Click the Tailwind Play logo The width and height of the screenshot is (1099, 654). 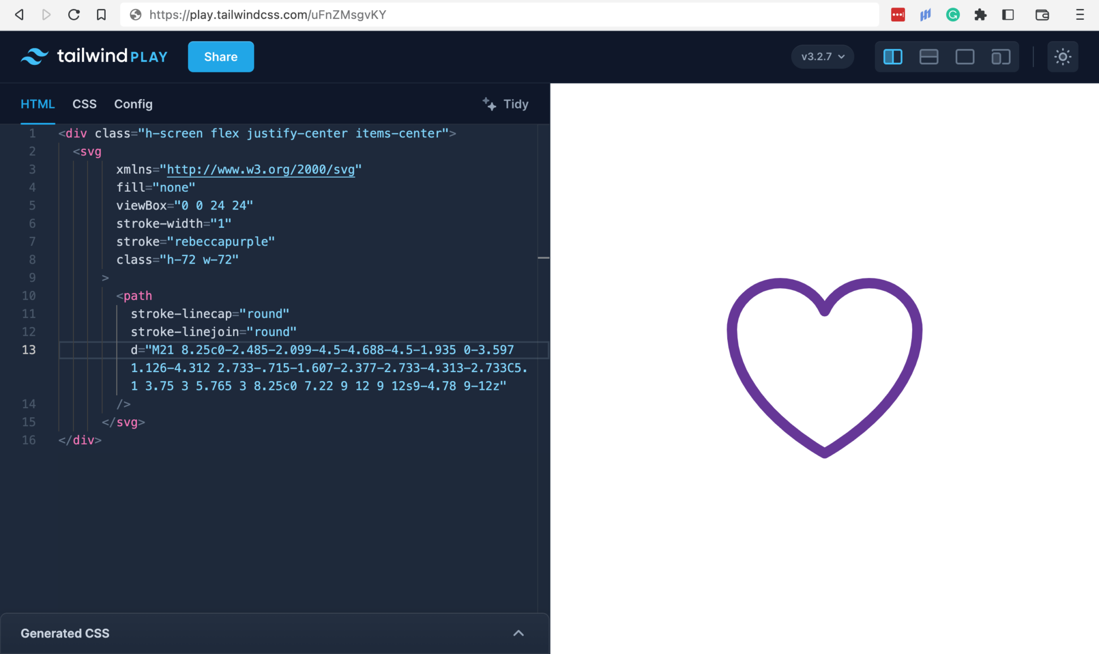[93, 56]
